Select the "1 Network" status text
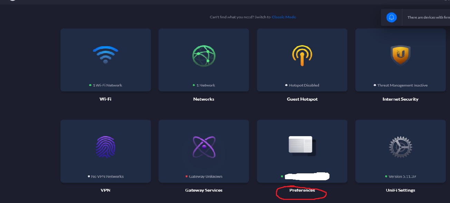The width and height of the screenshot is (450, 203). pos(206,85)
